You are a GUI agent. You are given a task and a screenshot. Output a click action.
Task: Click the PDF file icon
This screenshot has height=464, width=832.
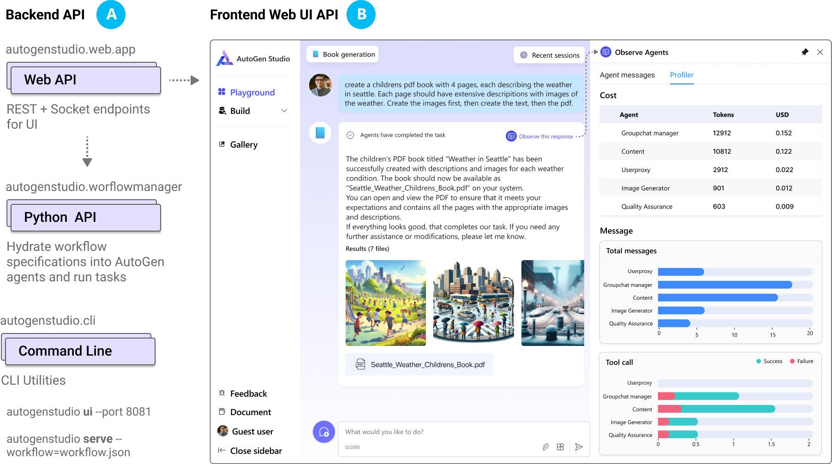coord(360,364)
